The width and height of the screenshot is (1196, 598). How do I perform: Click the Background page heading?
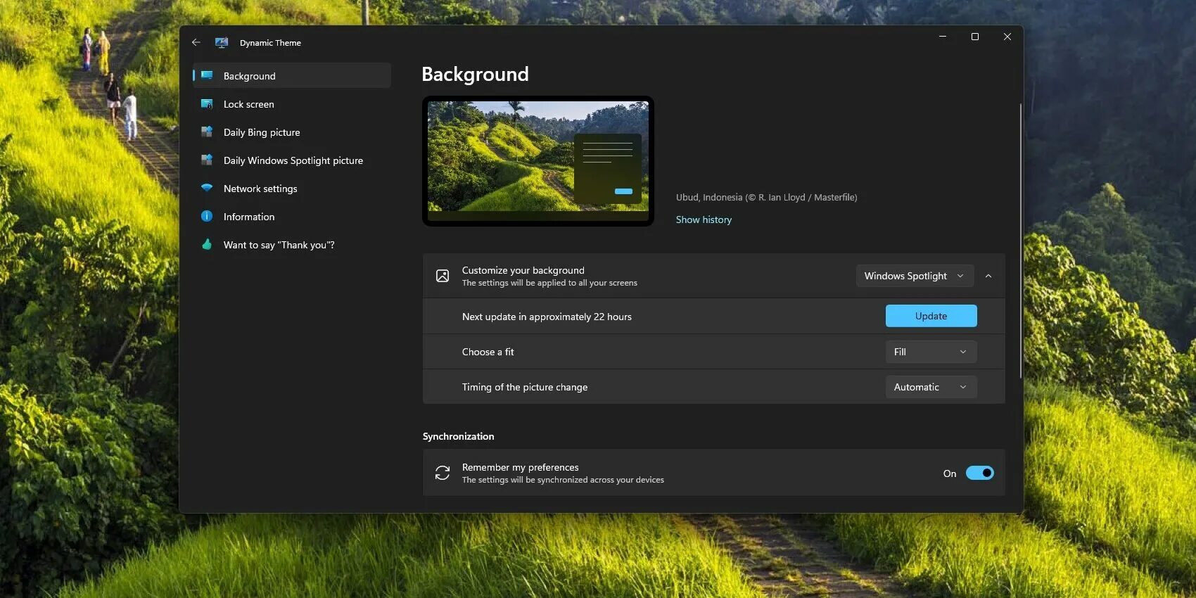click(475, 74)
